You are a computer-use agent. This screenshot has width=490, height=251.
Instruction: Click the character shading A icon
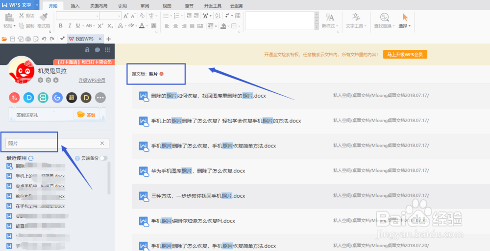click(x=154, y=26)
